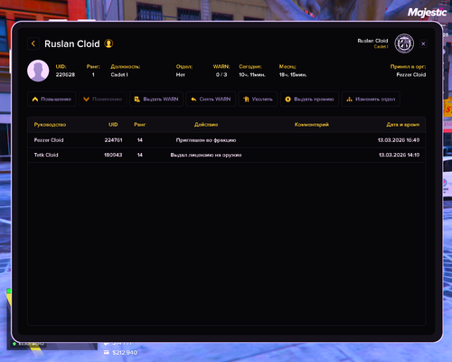Click the timestamp 13.03.2026 14:19
452x362 pixels.
(x=399, y=155)
